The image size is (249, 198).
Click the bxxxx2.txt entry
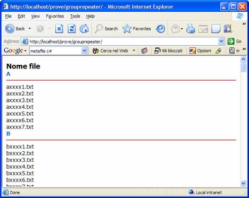click(x=20, y=153)
